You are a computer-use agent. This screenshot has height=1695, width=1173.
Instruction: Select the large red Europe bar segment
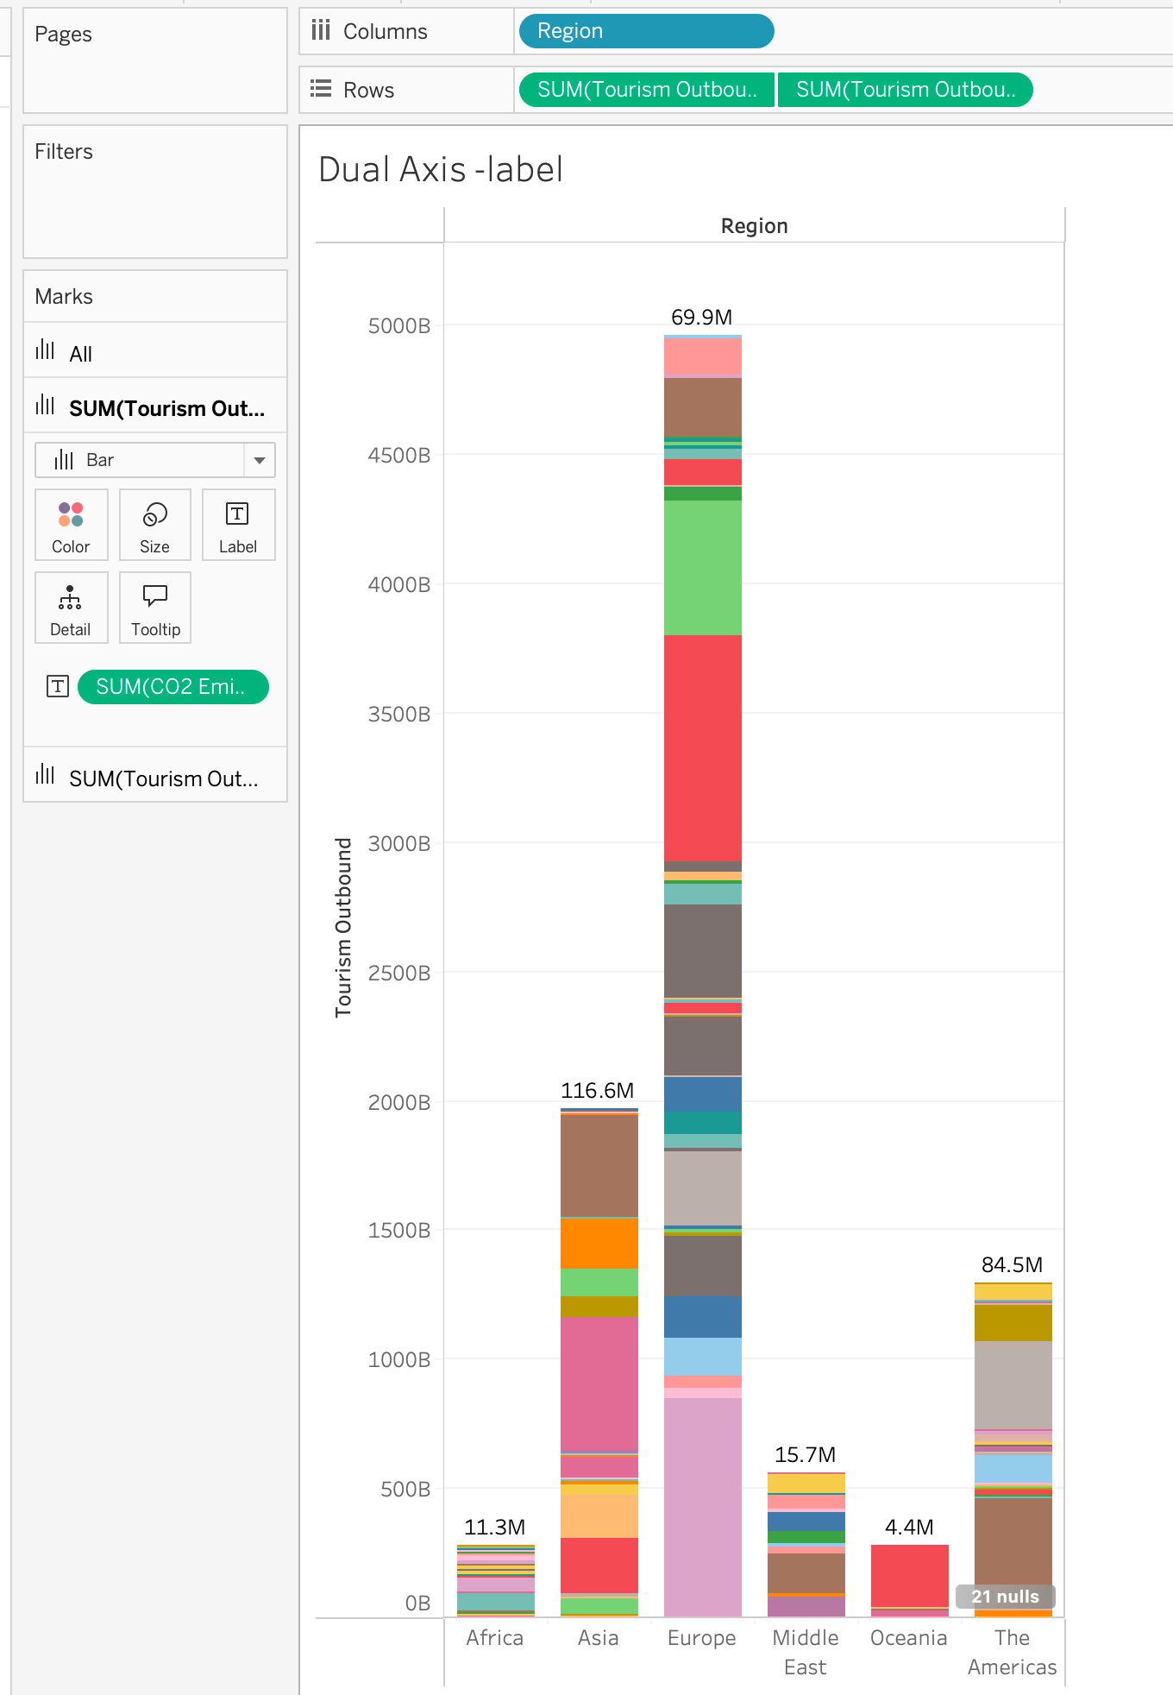point(703,748)
